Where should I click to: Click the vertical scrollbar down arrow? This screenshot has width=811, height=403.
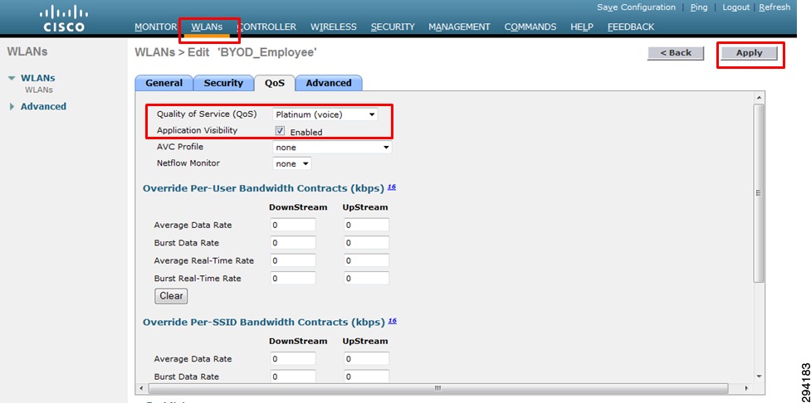point(759,376)
